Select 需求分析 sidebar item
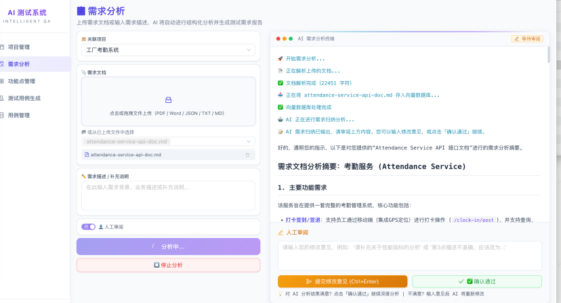This screenshot has height=303, width=561. 35,64
